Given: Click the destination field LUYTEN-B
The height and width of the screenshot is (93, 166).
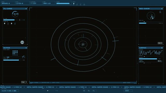Looking at the screenshot, I should click(23, 3).
